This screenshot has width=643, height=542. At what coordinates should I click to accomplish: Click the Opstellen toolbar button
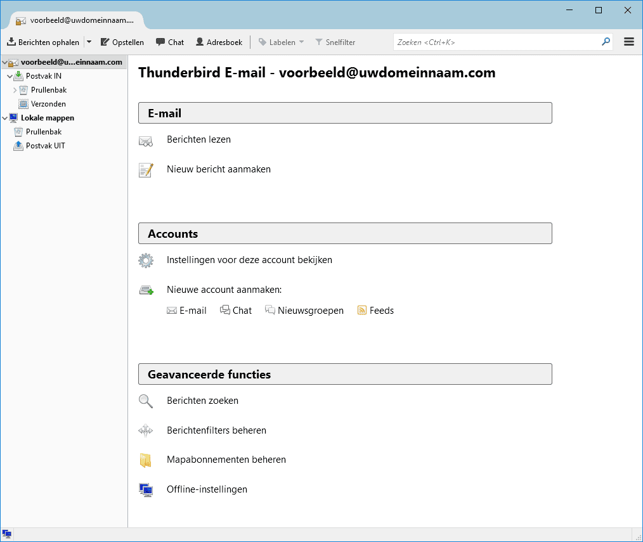[122, 42]
